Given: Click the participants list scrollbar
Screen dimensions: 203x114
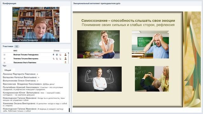Looking at the screenshot, I should click(69, 58).
